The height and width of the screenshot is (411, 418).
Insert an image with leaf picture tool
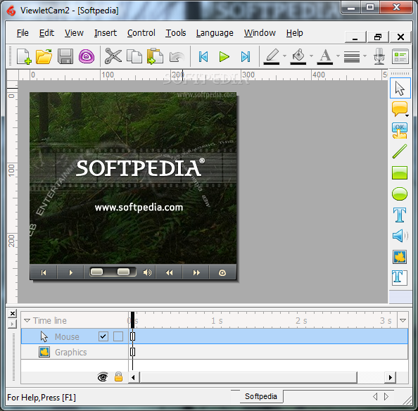(x=400, y=257)
